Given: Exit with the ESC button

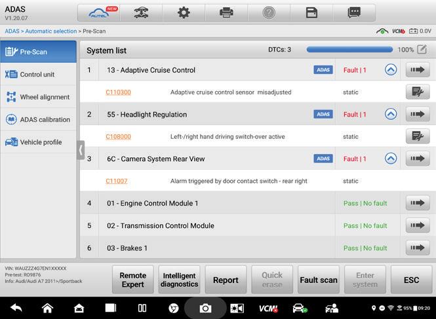Looking at the screenshot, I should click(x=411, y=280).
